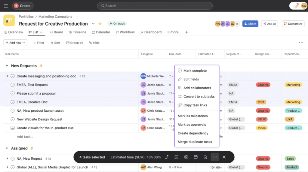308x172 pixels.
Task: Click the move arrows icon in selection bar
Action: coord(167,157)
